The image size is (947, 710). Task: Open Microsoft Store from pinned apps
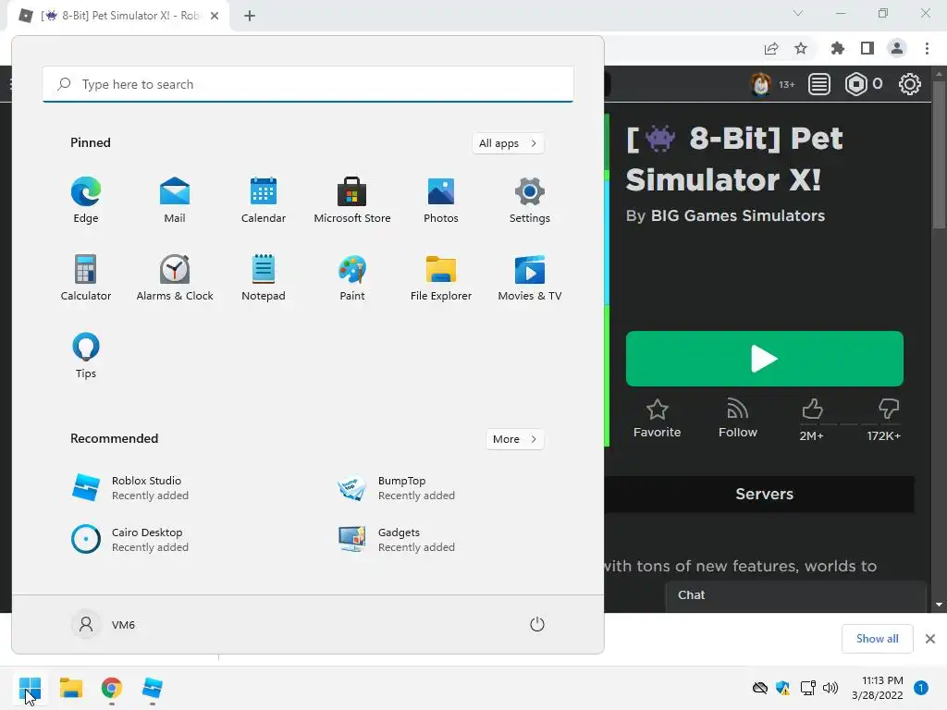352,201
